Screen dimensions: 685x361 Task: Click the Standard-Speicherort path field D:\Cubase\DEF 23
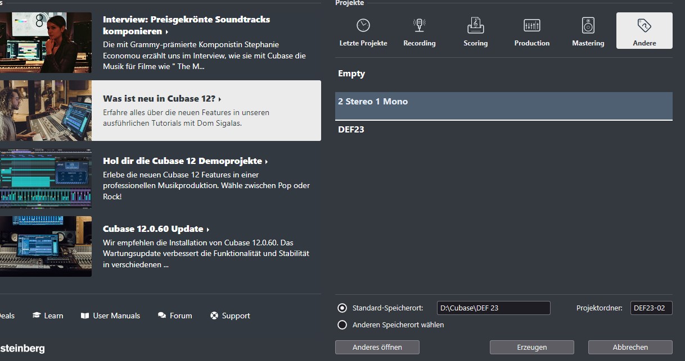click(494, 308)
